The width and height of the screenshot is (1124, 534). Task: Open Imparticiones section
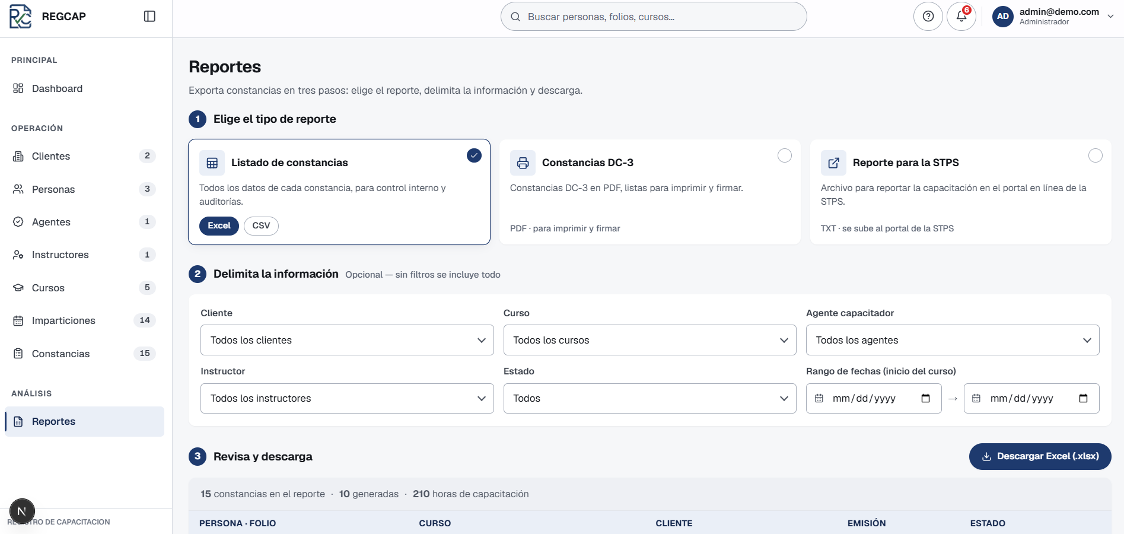click(84, 320)
